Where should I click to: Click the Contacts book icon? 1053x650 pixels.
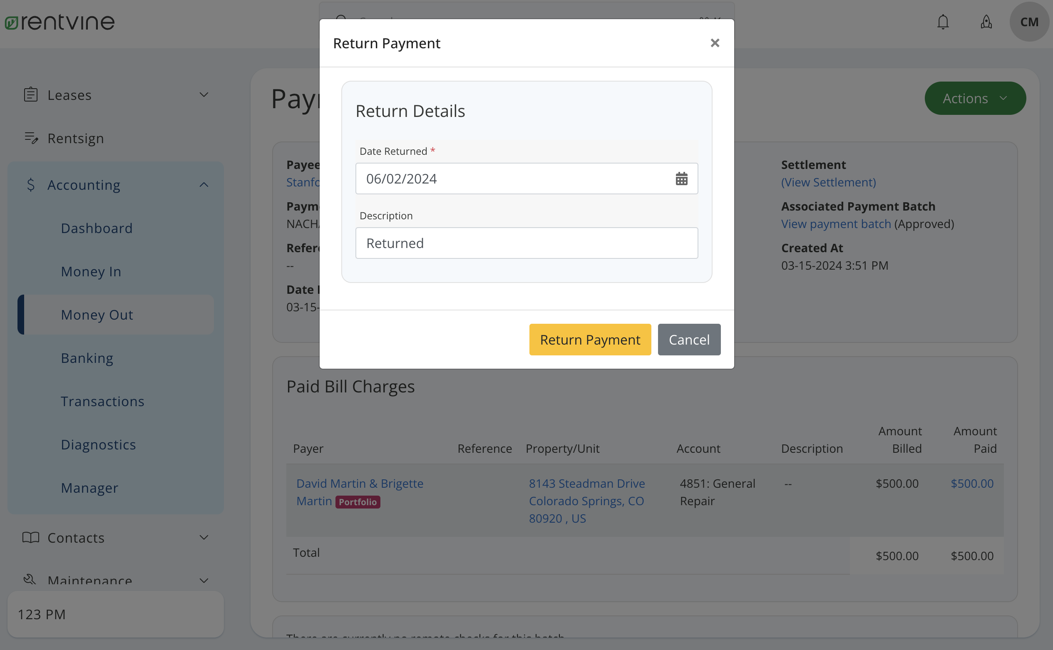(x=30, y=537)
